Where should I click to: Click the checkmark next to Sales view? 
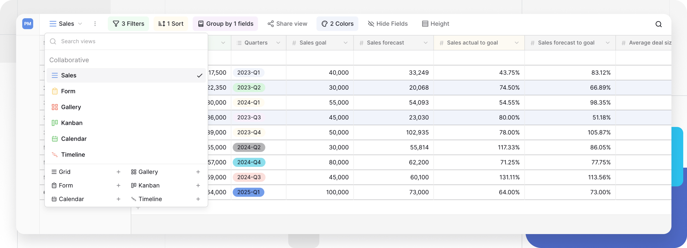coord(200,75)
